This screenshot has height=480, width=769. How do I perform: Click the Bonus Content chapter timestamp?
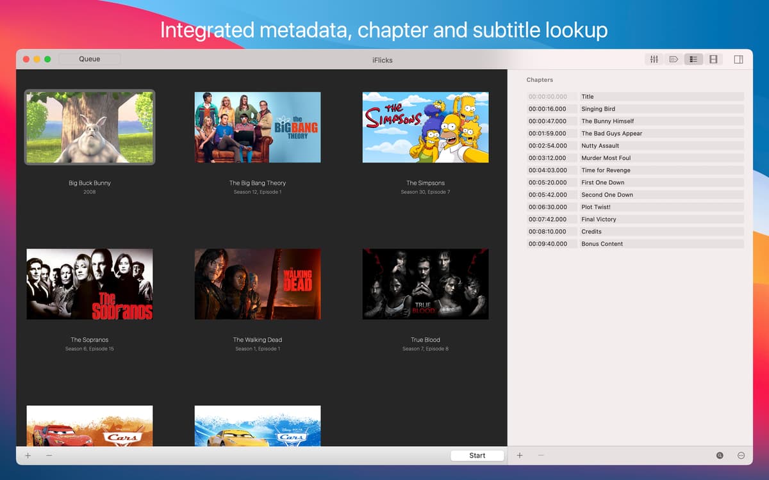click(550, 243)
